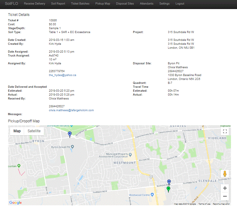Screen dimensions: 237x211
Task: Click the cost value $0.00
Action: (52, 24)
